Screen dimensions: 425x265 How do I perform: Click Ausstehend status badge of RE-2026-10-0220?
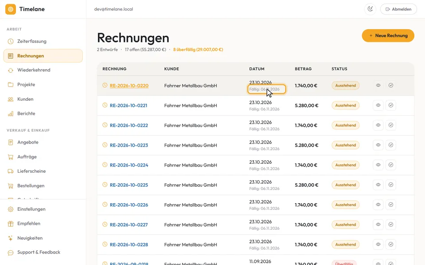pyautogui.click(x=346, y=85)
